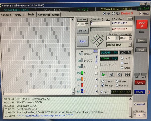Viewport: 151px width, 121px height.
Task: Click the Err blue X block icon
Action: pos(82,91)
